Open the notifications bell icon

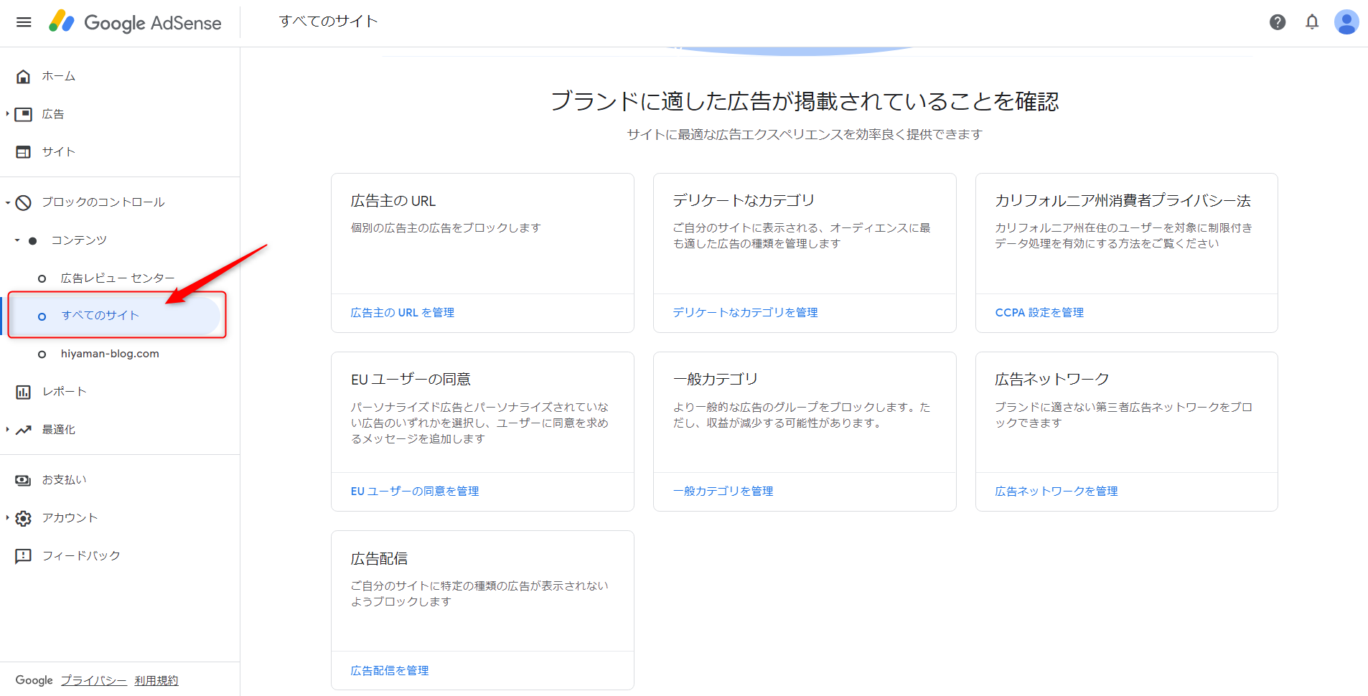[1311, 22]
